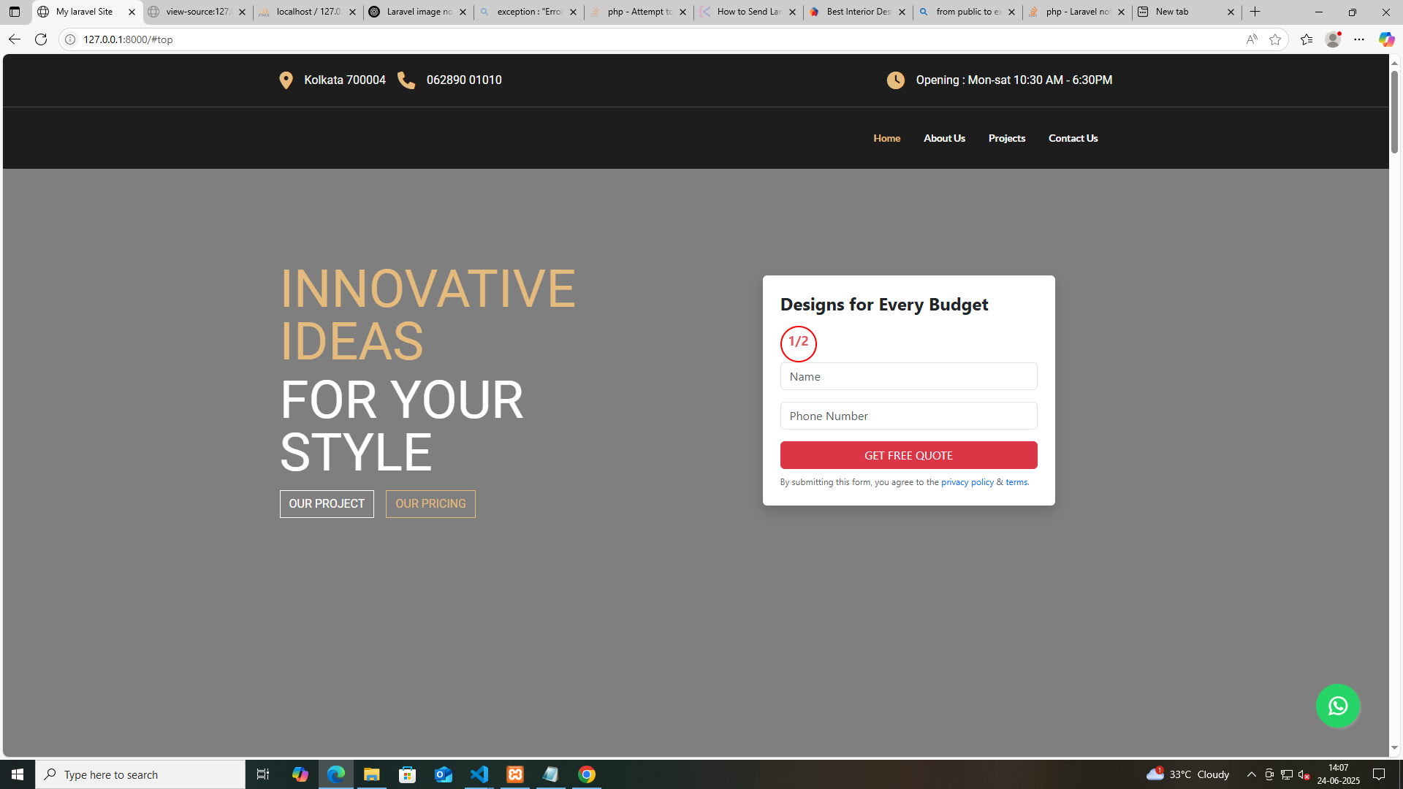Switch to the localhost phpMyAdmin tab
Screen dimensions: 1403x789
[308, 12]
